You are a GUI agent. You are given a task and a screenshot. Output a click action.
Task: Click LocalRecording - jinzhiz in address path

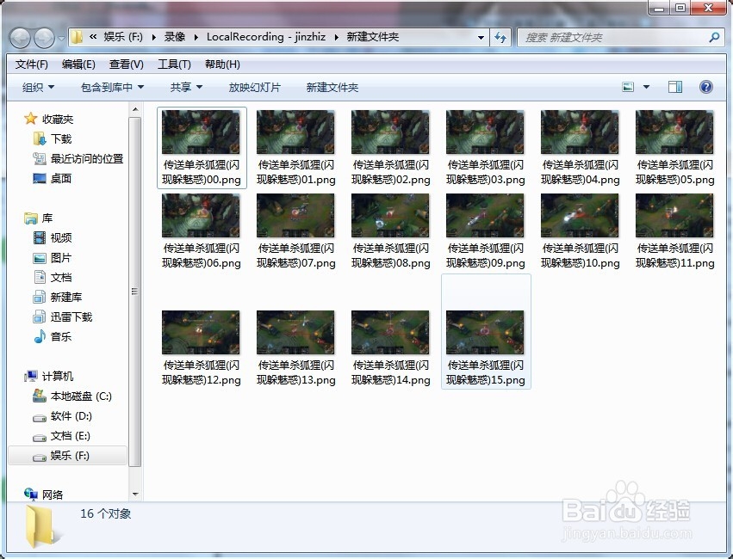click(266, 37)
